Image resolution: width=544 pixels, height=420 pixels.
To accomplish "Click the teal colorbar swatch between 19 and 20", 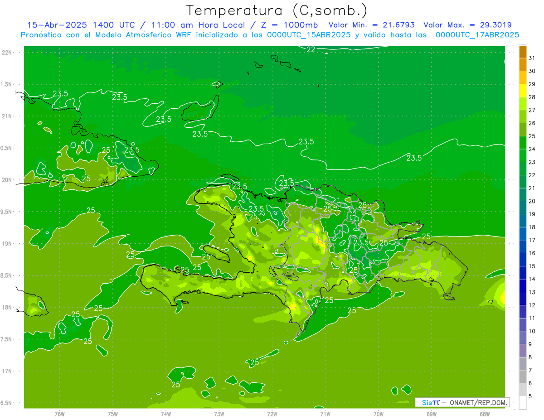I will click(x=523, y=208).
